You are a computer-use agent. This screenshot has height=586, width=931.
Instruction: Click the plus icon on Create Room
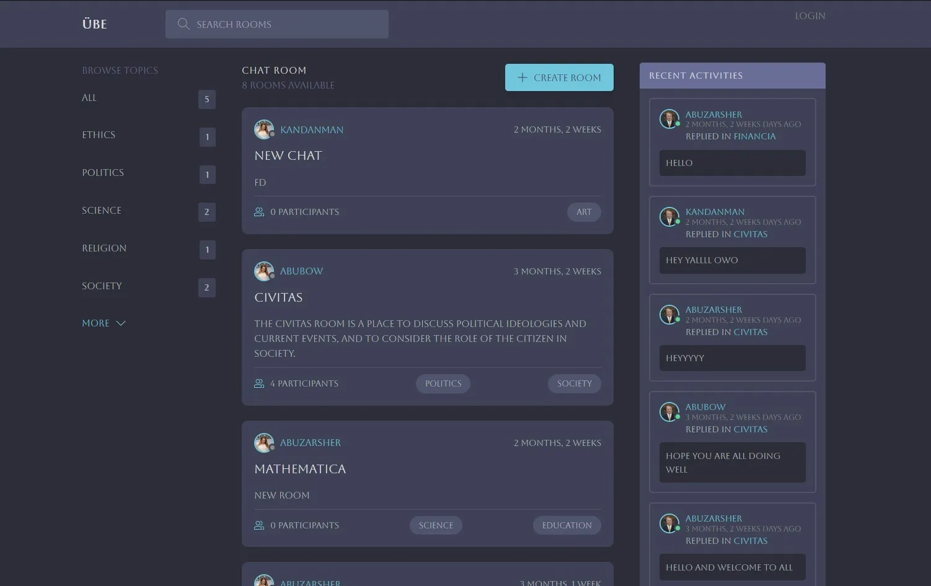coord(521,77)
